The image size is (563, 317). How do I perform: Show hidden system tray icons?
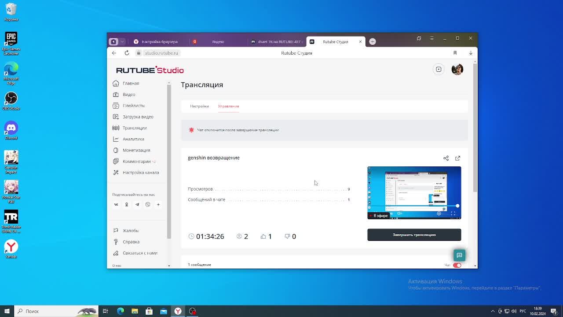[x=493, y=311]
